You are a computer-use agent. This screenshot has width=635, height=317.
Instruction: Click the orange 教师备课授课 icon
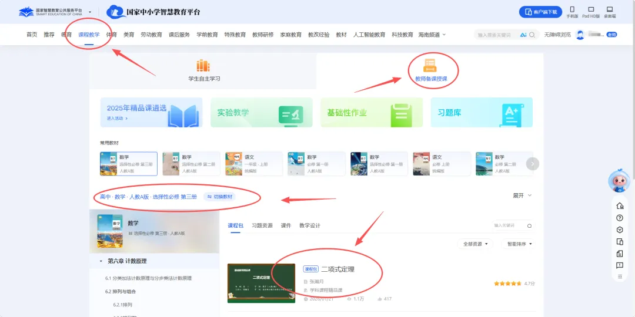point(430,65)
